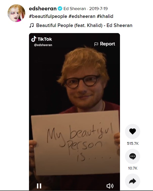Click the Ed Sheeran display name
Image resolution: width=153 pixels, height=191 pixels.
75,9
